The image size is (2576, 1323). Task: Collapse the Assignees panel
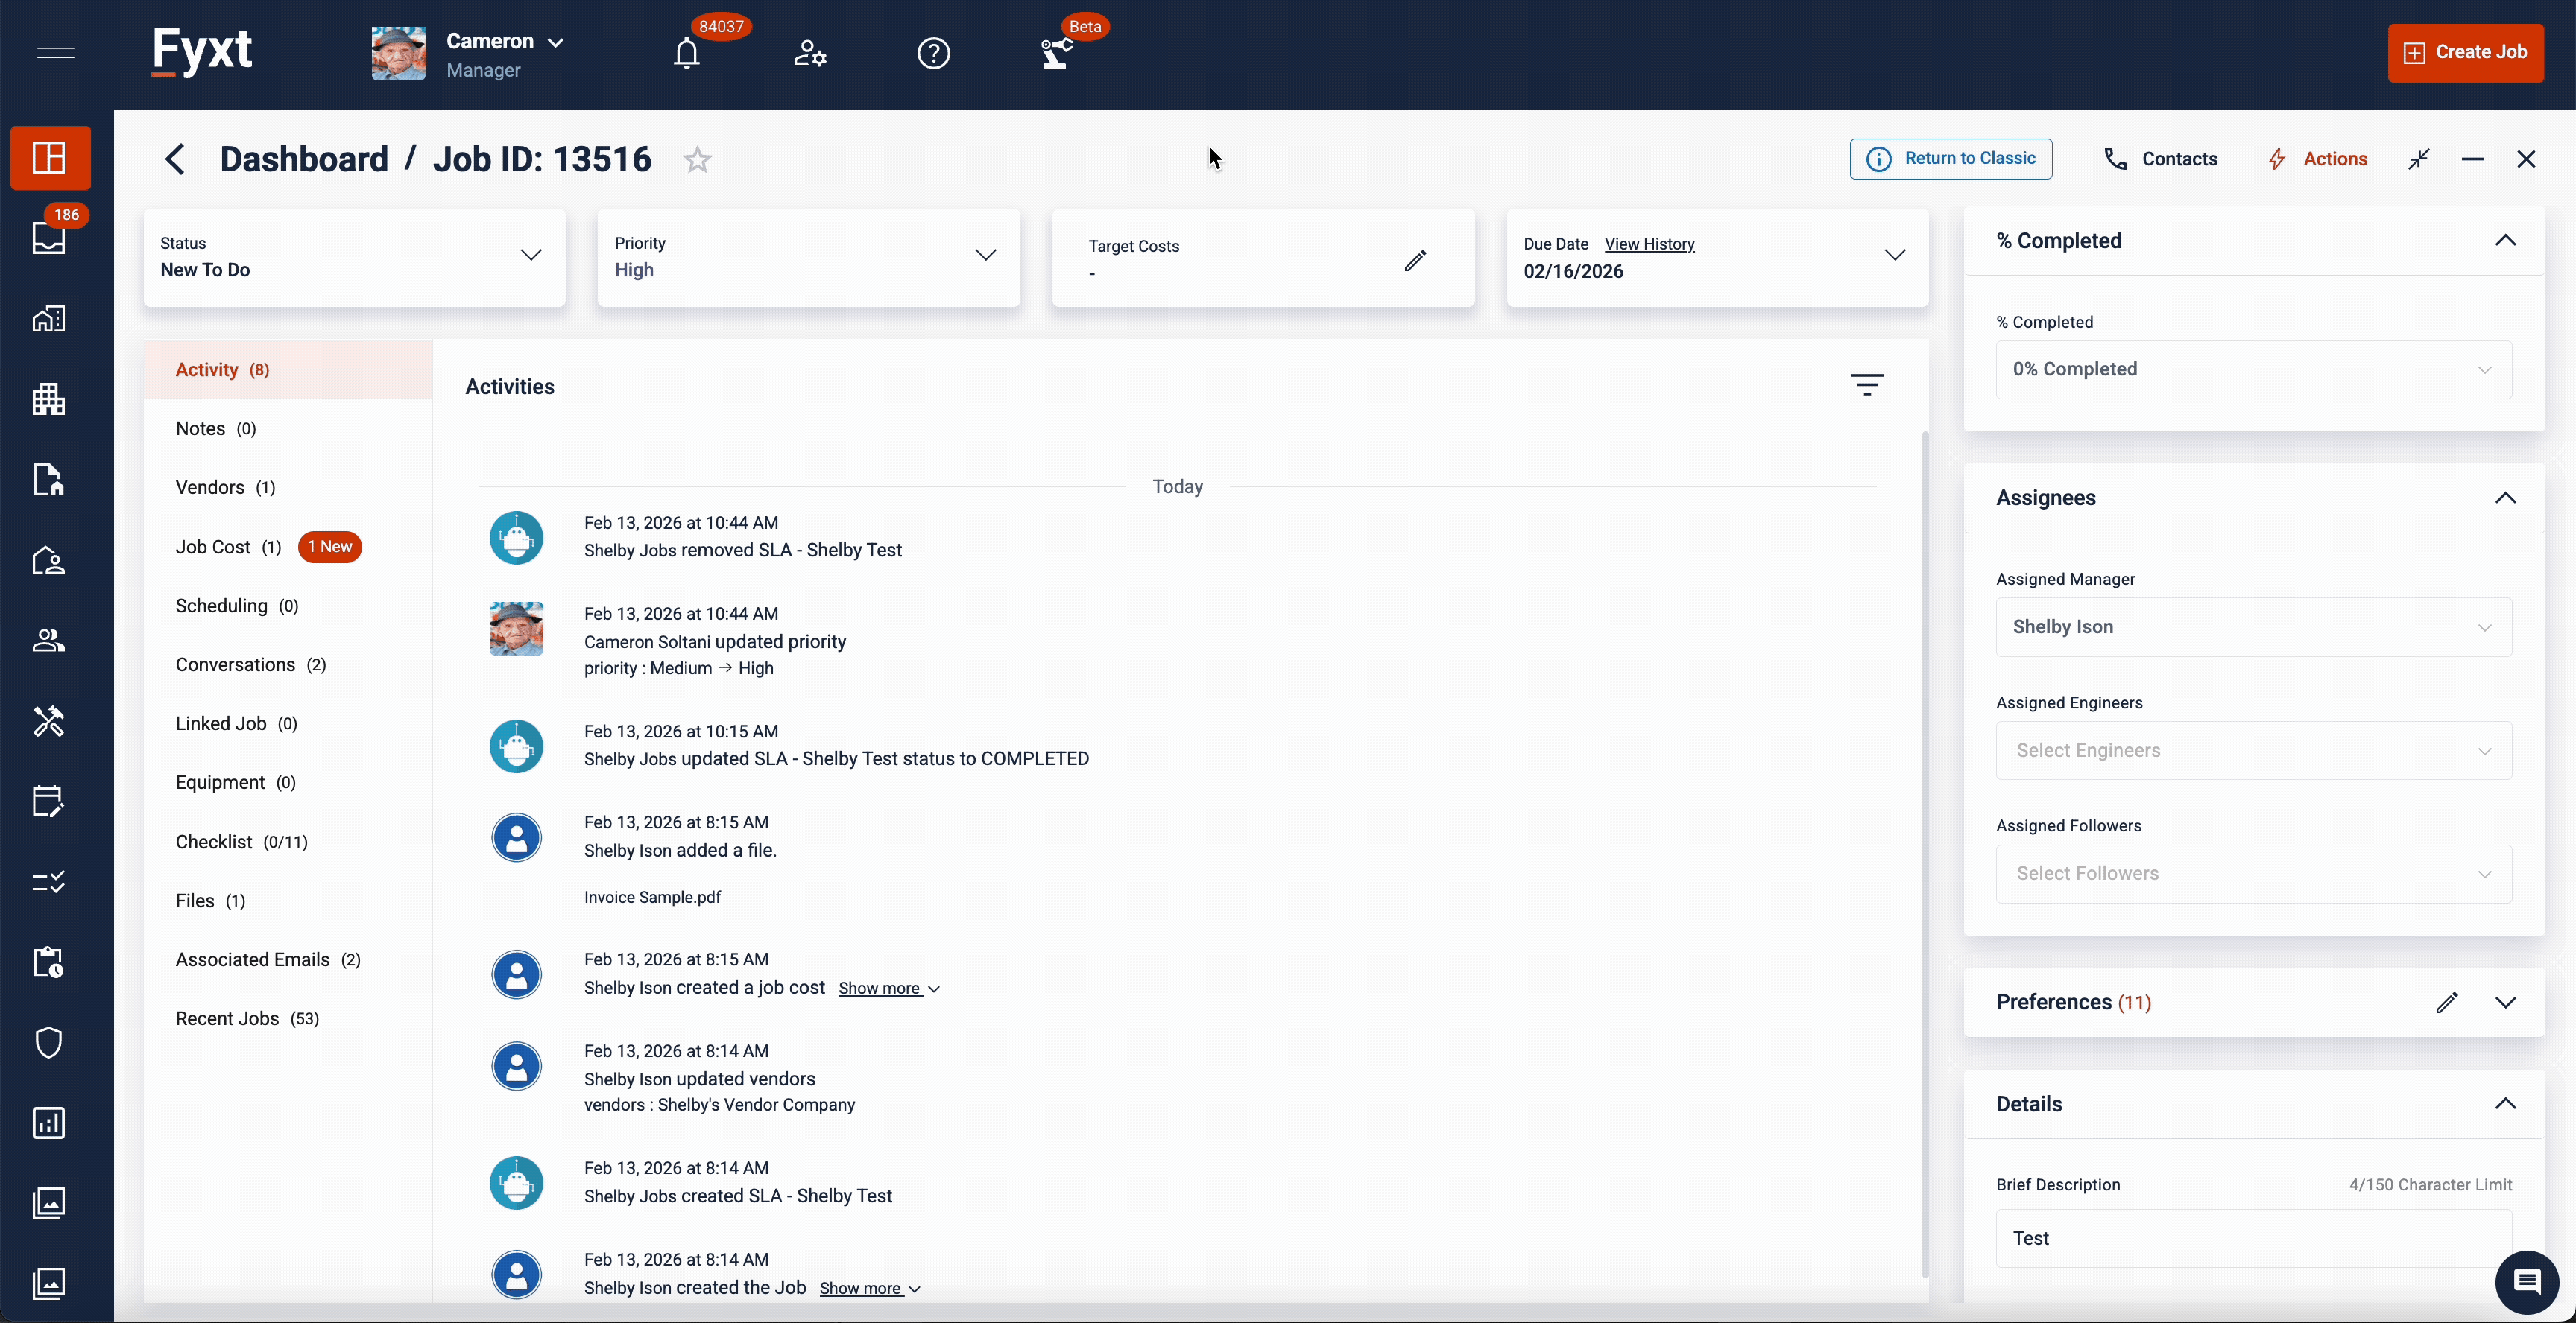click(x=2505, y=498)
